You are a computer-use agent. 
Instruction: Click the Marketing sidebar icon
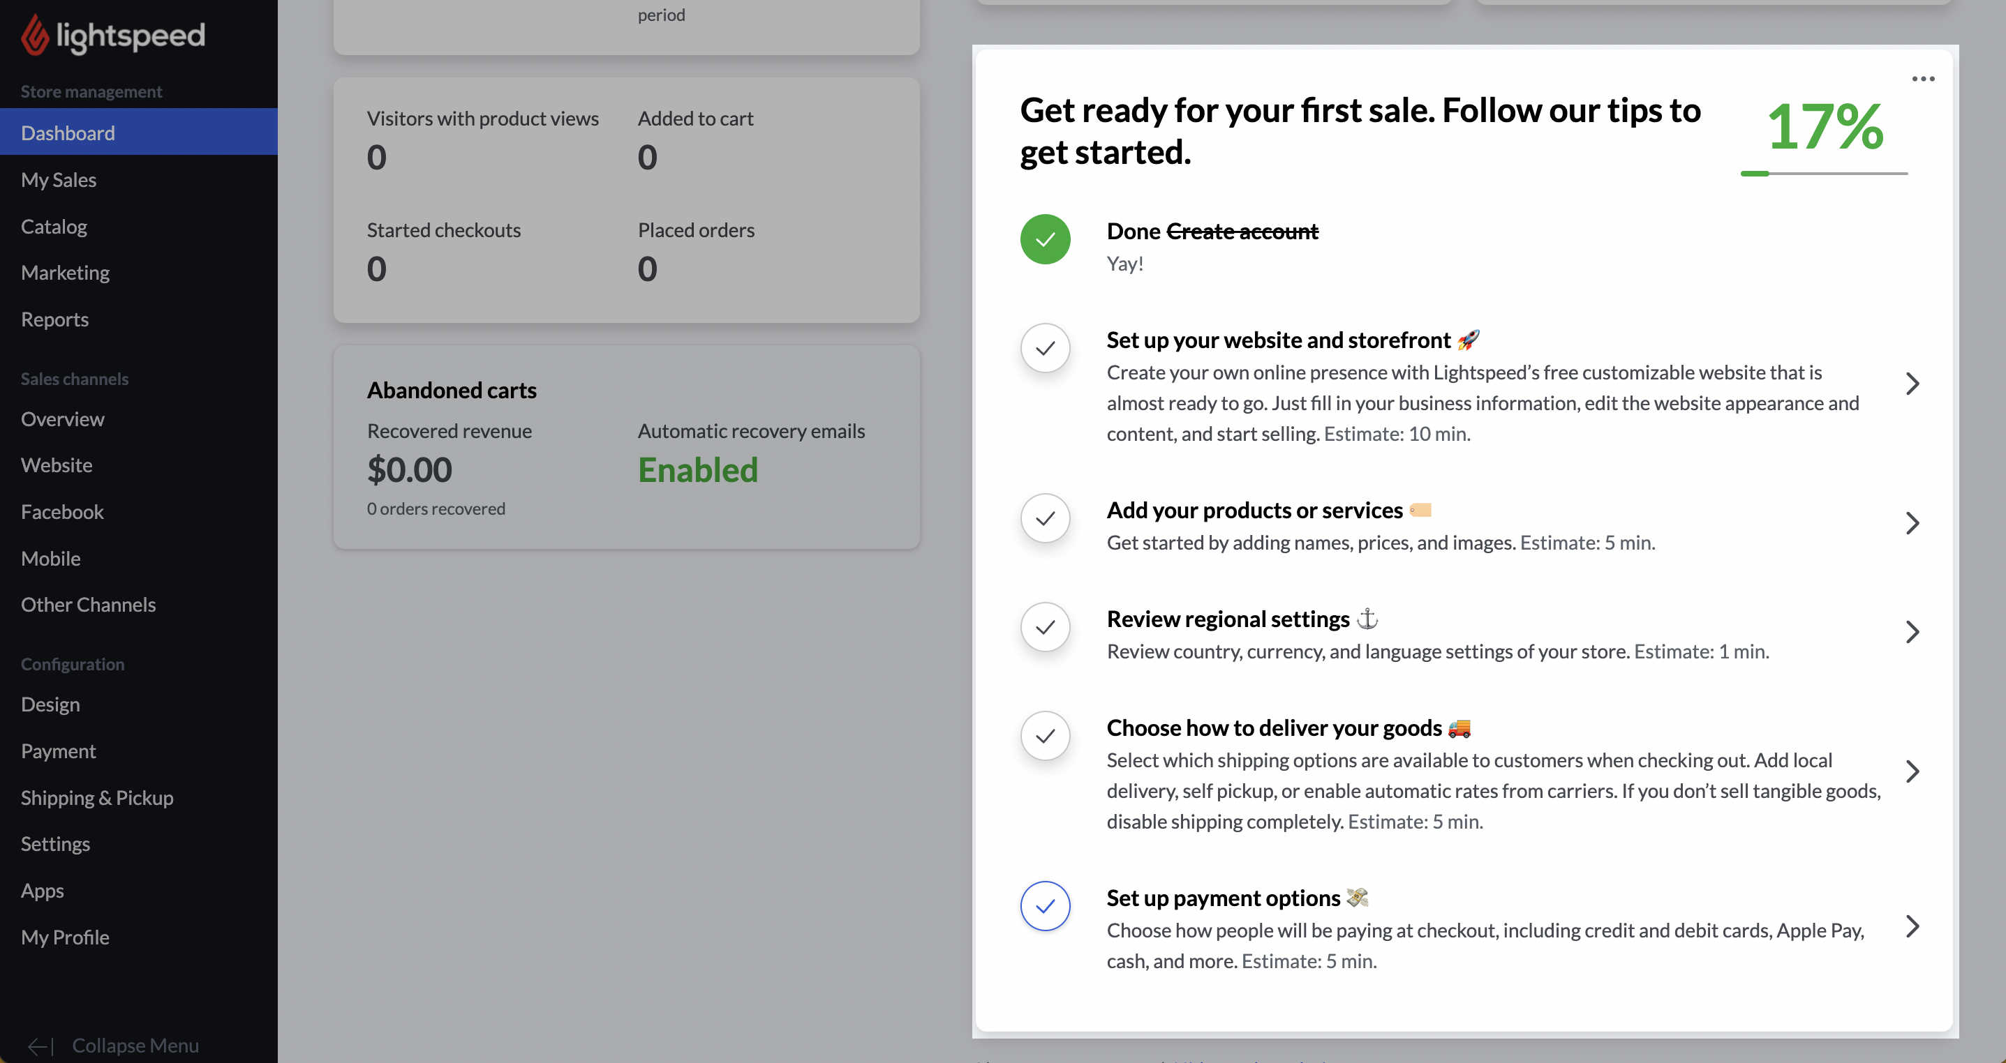65,272
